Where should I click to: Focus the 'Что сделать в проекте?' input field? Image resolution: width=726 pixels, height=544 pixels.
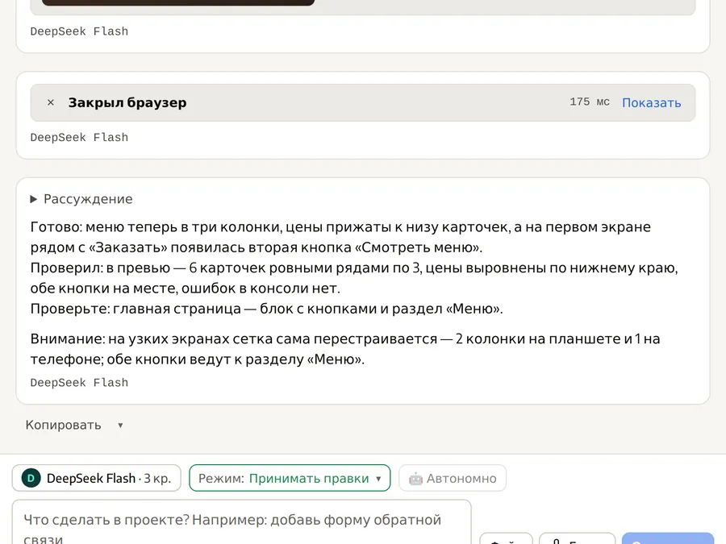point(242,523)
